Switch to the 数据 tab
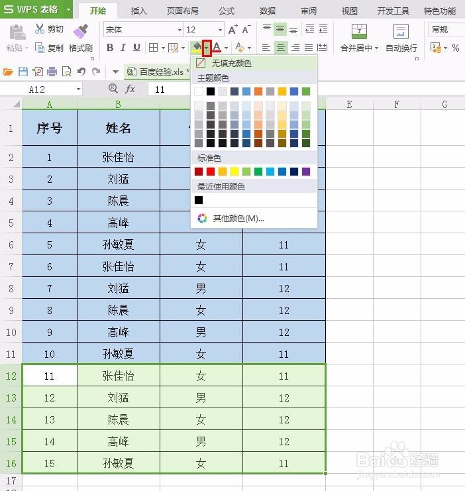This screenshot has width=465, height=491. pos(268,11)
